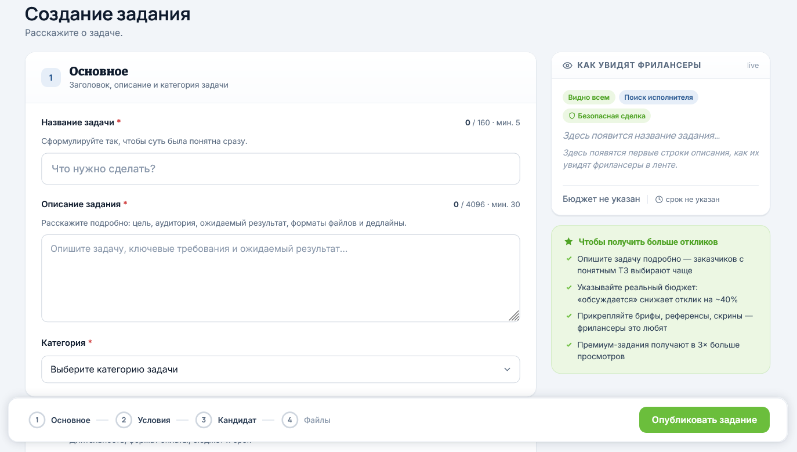Click the resize handle of the description text area

coord(514,316)
